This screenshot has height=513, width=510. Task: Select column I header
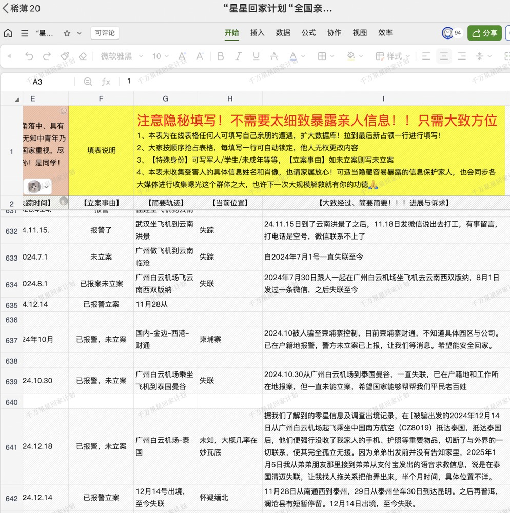pos(384,99)
